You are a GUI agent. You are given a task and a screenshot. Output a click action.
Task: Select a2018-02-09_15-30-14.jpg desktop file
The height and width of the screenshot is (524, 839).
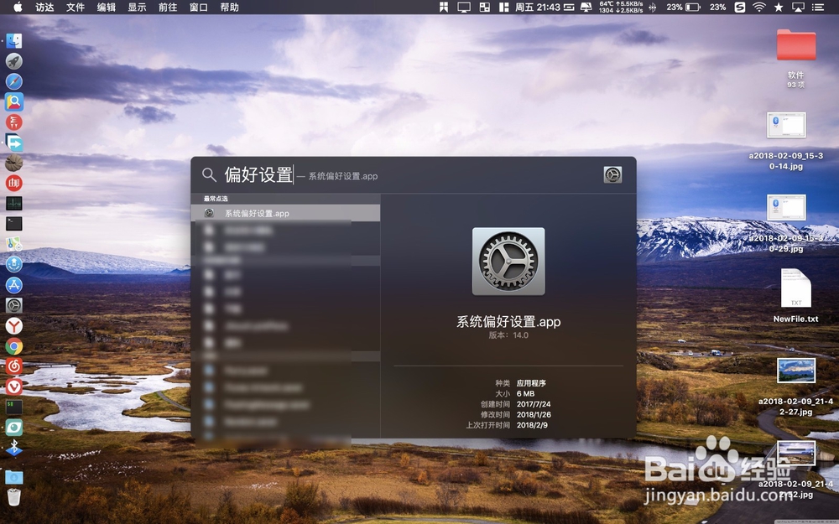click(786, 141)
